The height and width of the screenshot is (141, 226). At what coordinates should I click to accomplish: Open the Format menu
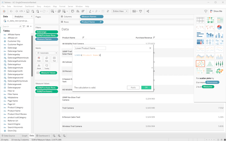click(62, 6)
